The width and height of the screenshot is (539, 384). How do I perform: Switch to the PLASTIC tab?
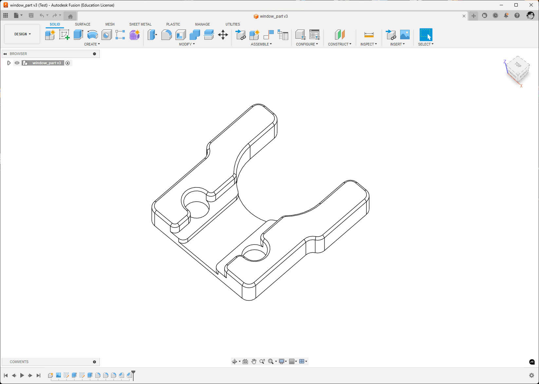pos(173,24)
